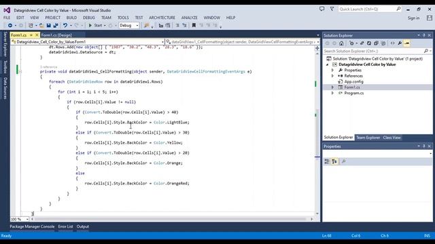Switch to the Team Explorer tab
The image size is (435, 244).
(x=368, y=138)
